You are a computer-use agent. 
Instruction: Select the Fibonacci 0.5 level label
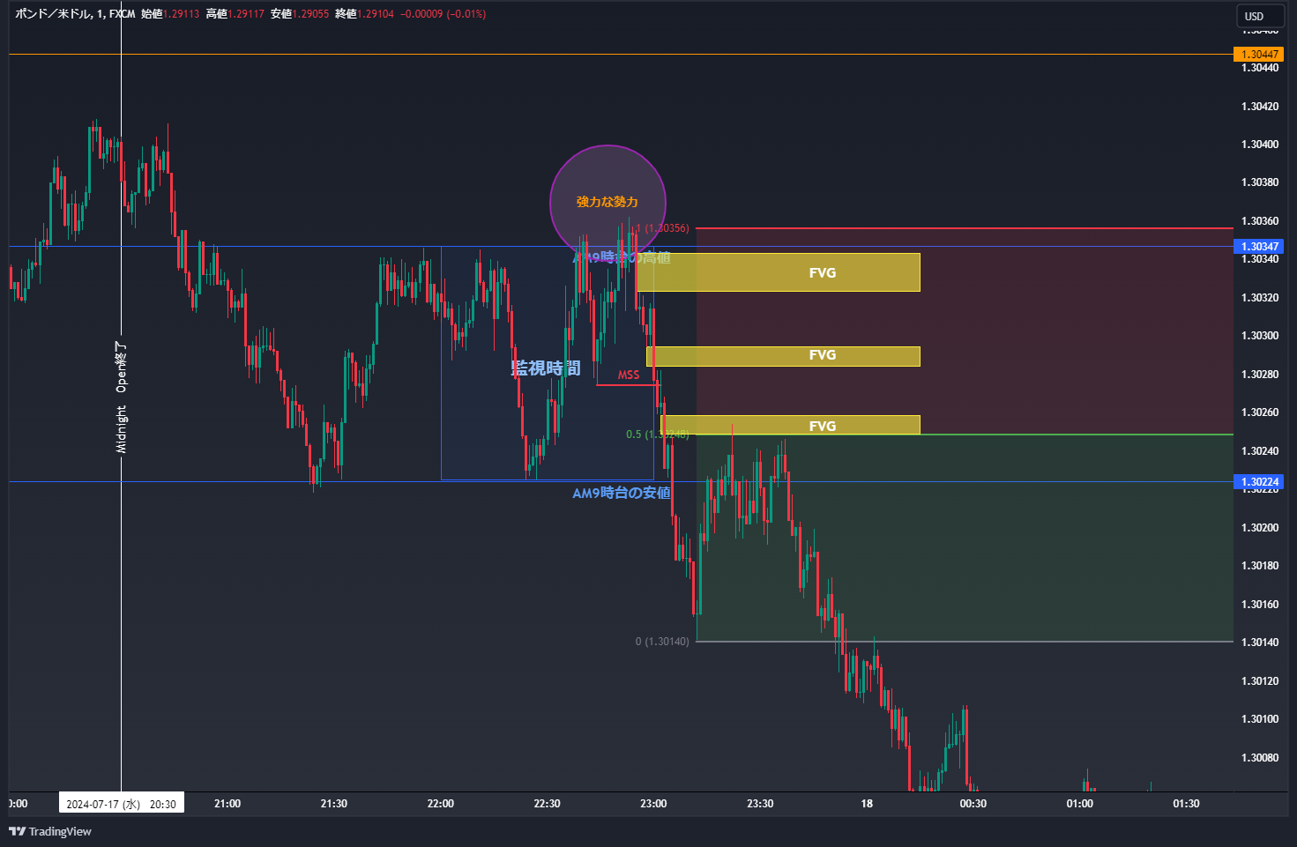pyautogui.click(x=657, y=435)
